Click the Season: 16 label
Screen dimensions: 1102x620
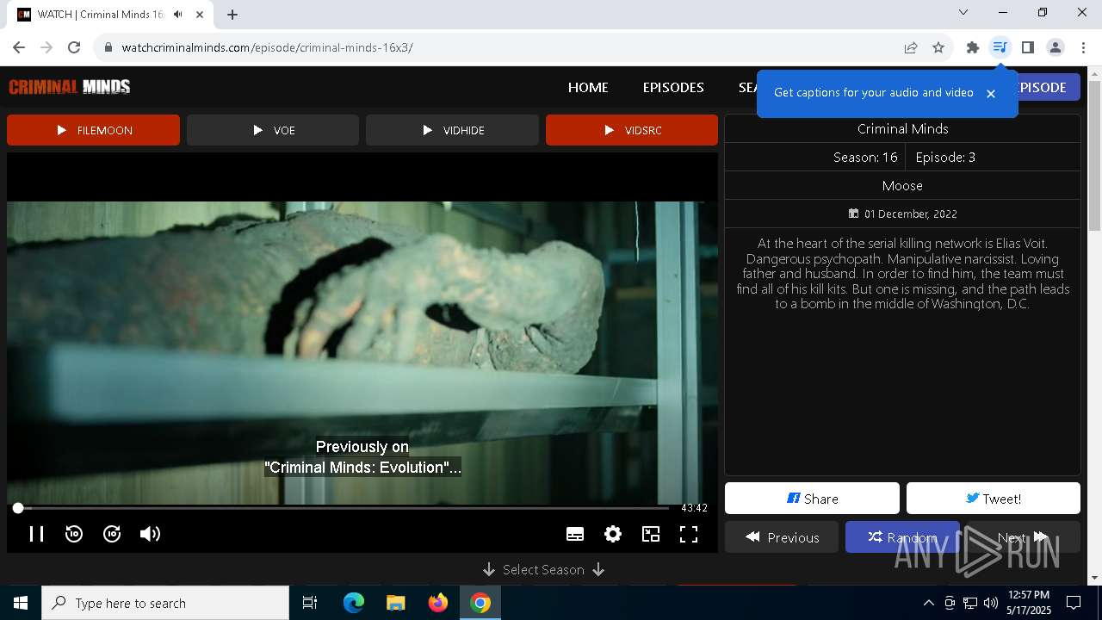pyautogui.click(x=865, y=158)
